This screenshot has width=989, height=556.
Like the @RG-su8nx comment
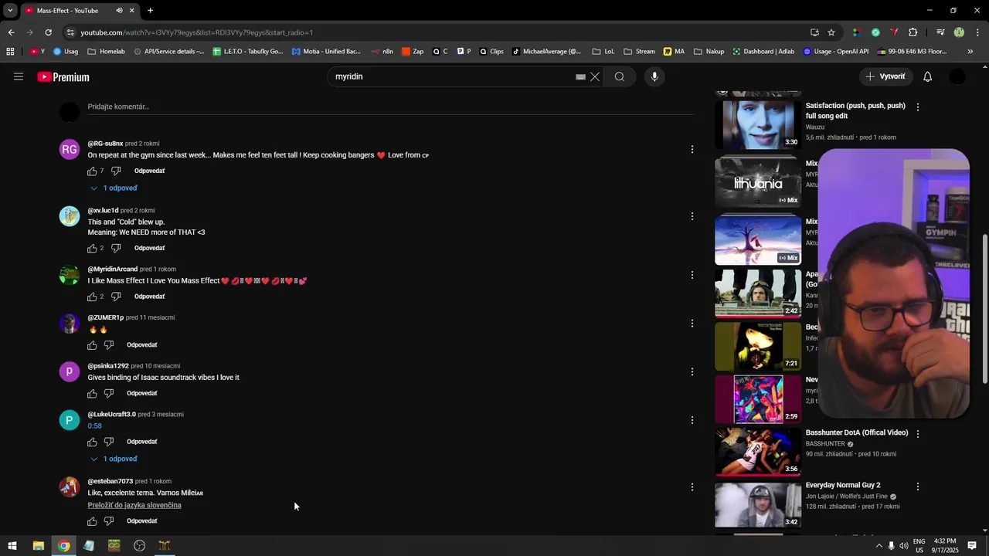[92, 171]
